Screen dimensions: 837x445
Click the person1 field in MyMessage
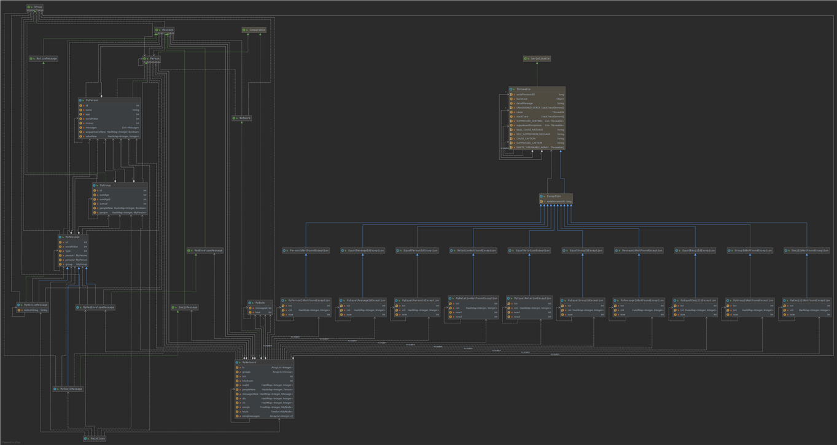pos(73,255)
